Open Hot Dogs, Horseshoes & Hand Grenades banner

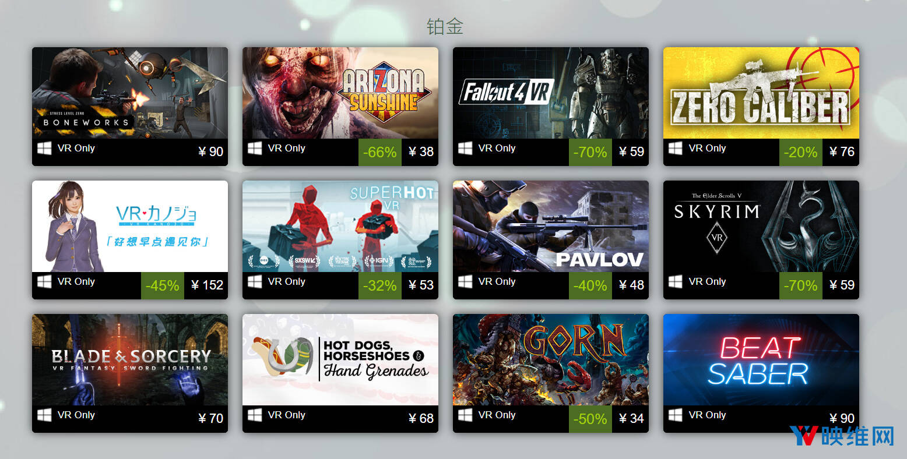pos(340,359)
